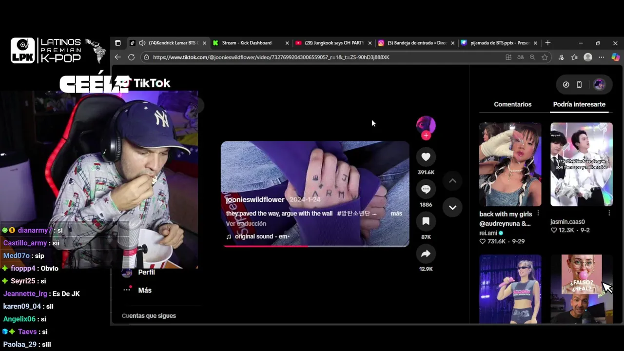Expand caption with 'más' link
This screenshot has height=351, width=624.
(396, 214)
